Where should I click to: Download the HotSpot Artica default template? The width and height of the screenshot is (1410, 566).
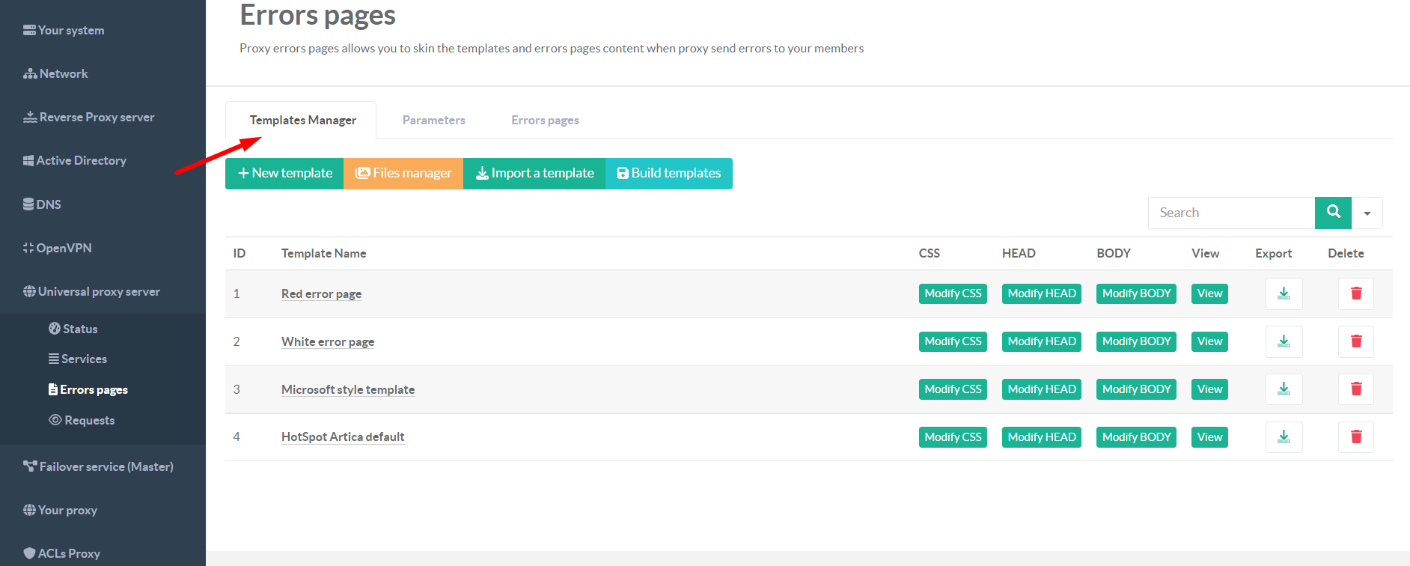(1284, 437)
